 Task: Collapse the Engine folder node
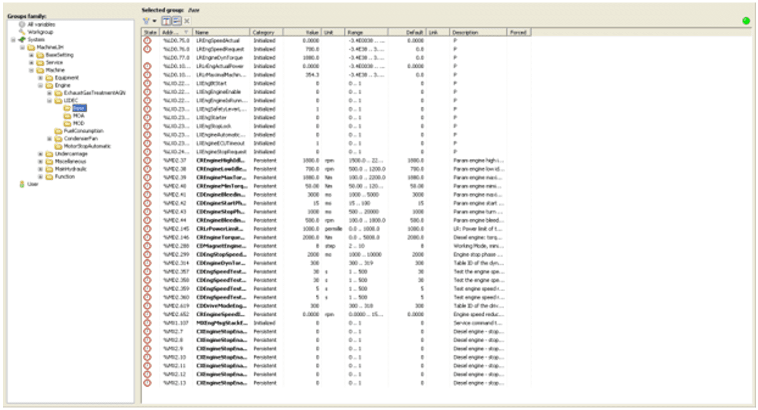click(x=41, y=85)
